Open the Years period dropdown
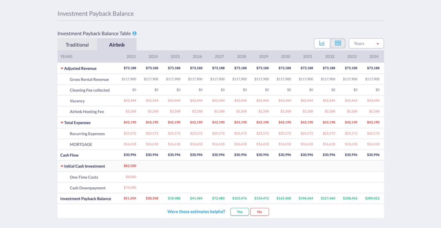This screenshot has width=441, height=228. [366, 44]
